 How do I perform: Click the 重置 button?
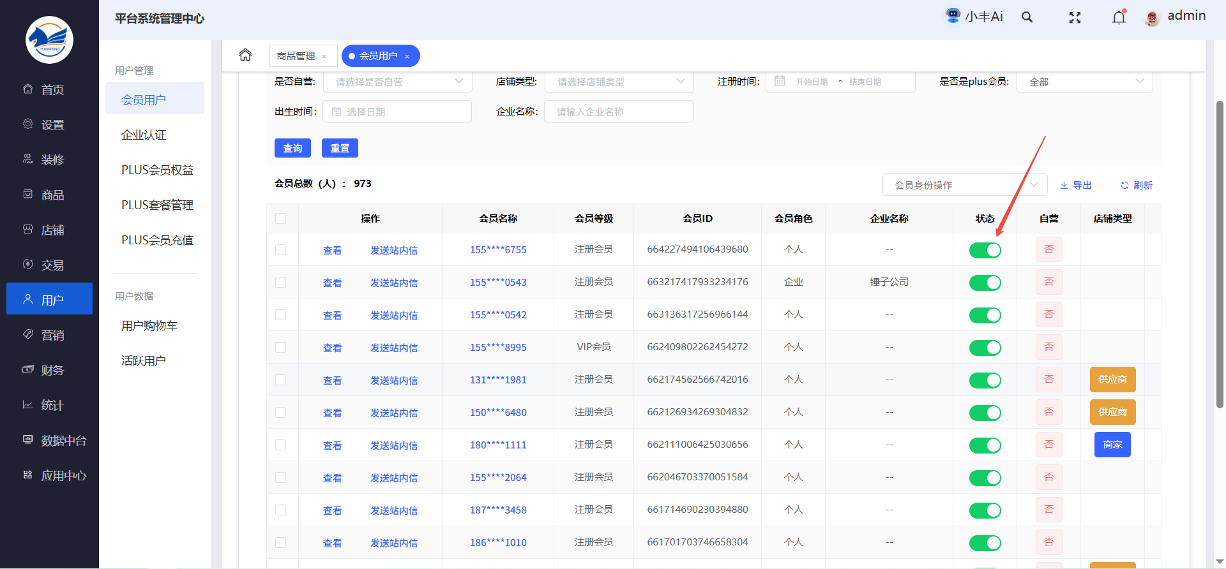340,148
